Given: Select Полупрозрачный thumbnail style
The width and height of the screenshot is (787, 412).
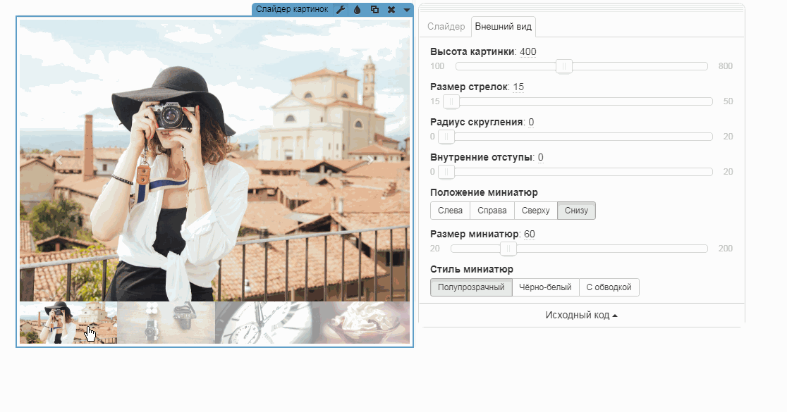Looking at the screenshot, I should click(x=471, y=287).
